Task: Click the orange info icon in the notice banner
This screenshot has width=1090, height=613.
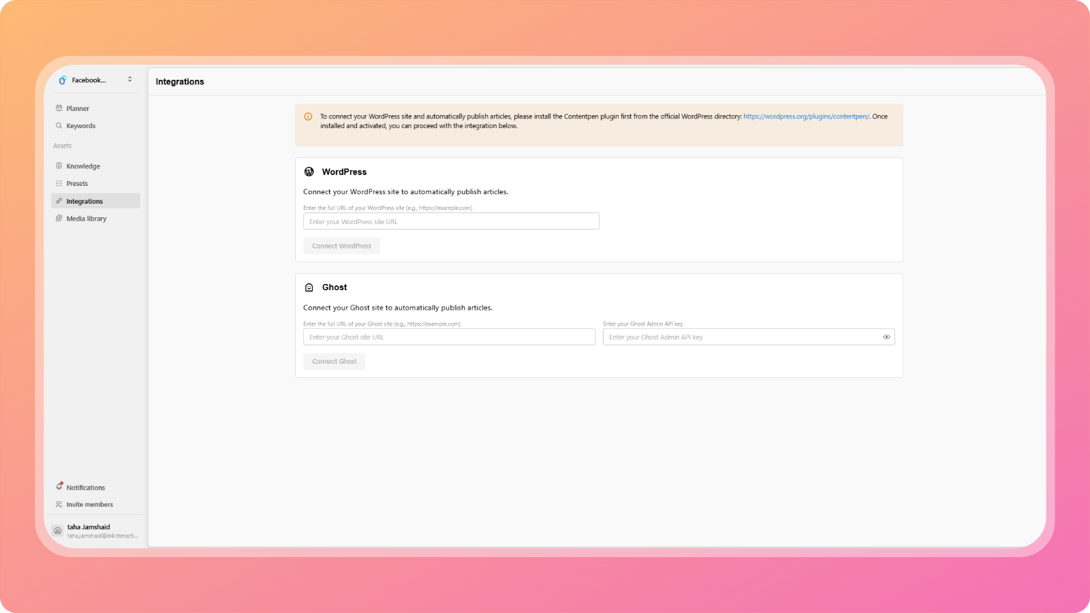Action: [x=308, y=116]
